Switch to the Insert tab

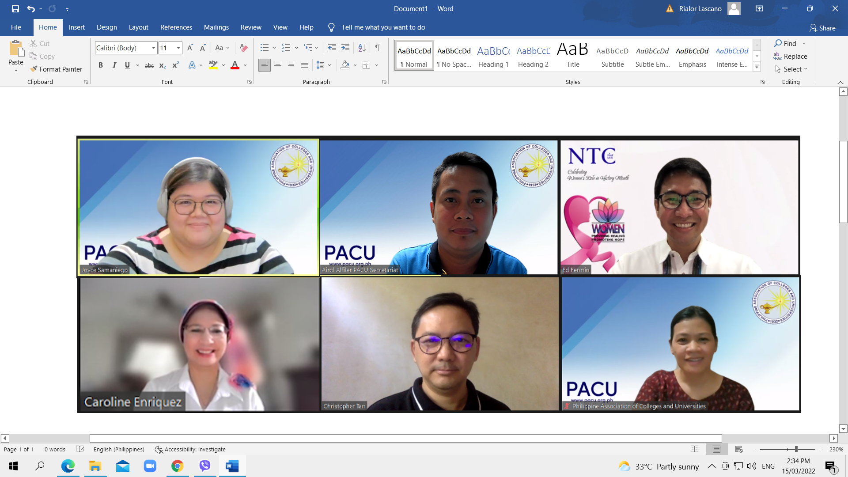[x=76, y=27]
